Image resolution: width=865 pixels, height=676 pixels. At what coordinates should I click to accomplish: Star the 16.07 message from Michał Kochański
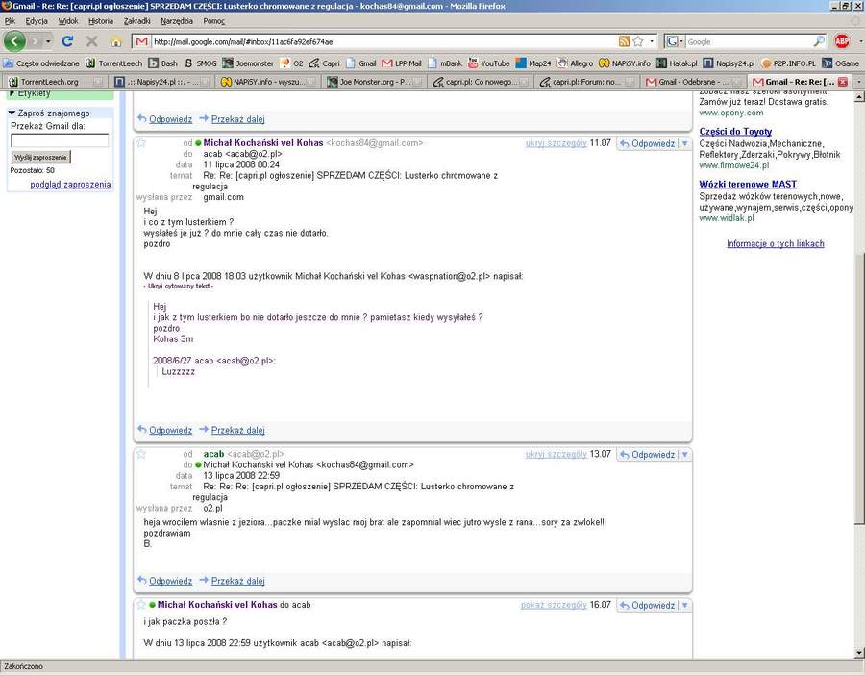point(141,605)
